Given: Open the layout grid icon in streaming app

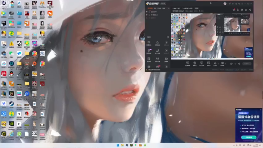Looking at the screenshot, I should tap(242, 10).
